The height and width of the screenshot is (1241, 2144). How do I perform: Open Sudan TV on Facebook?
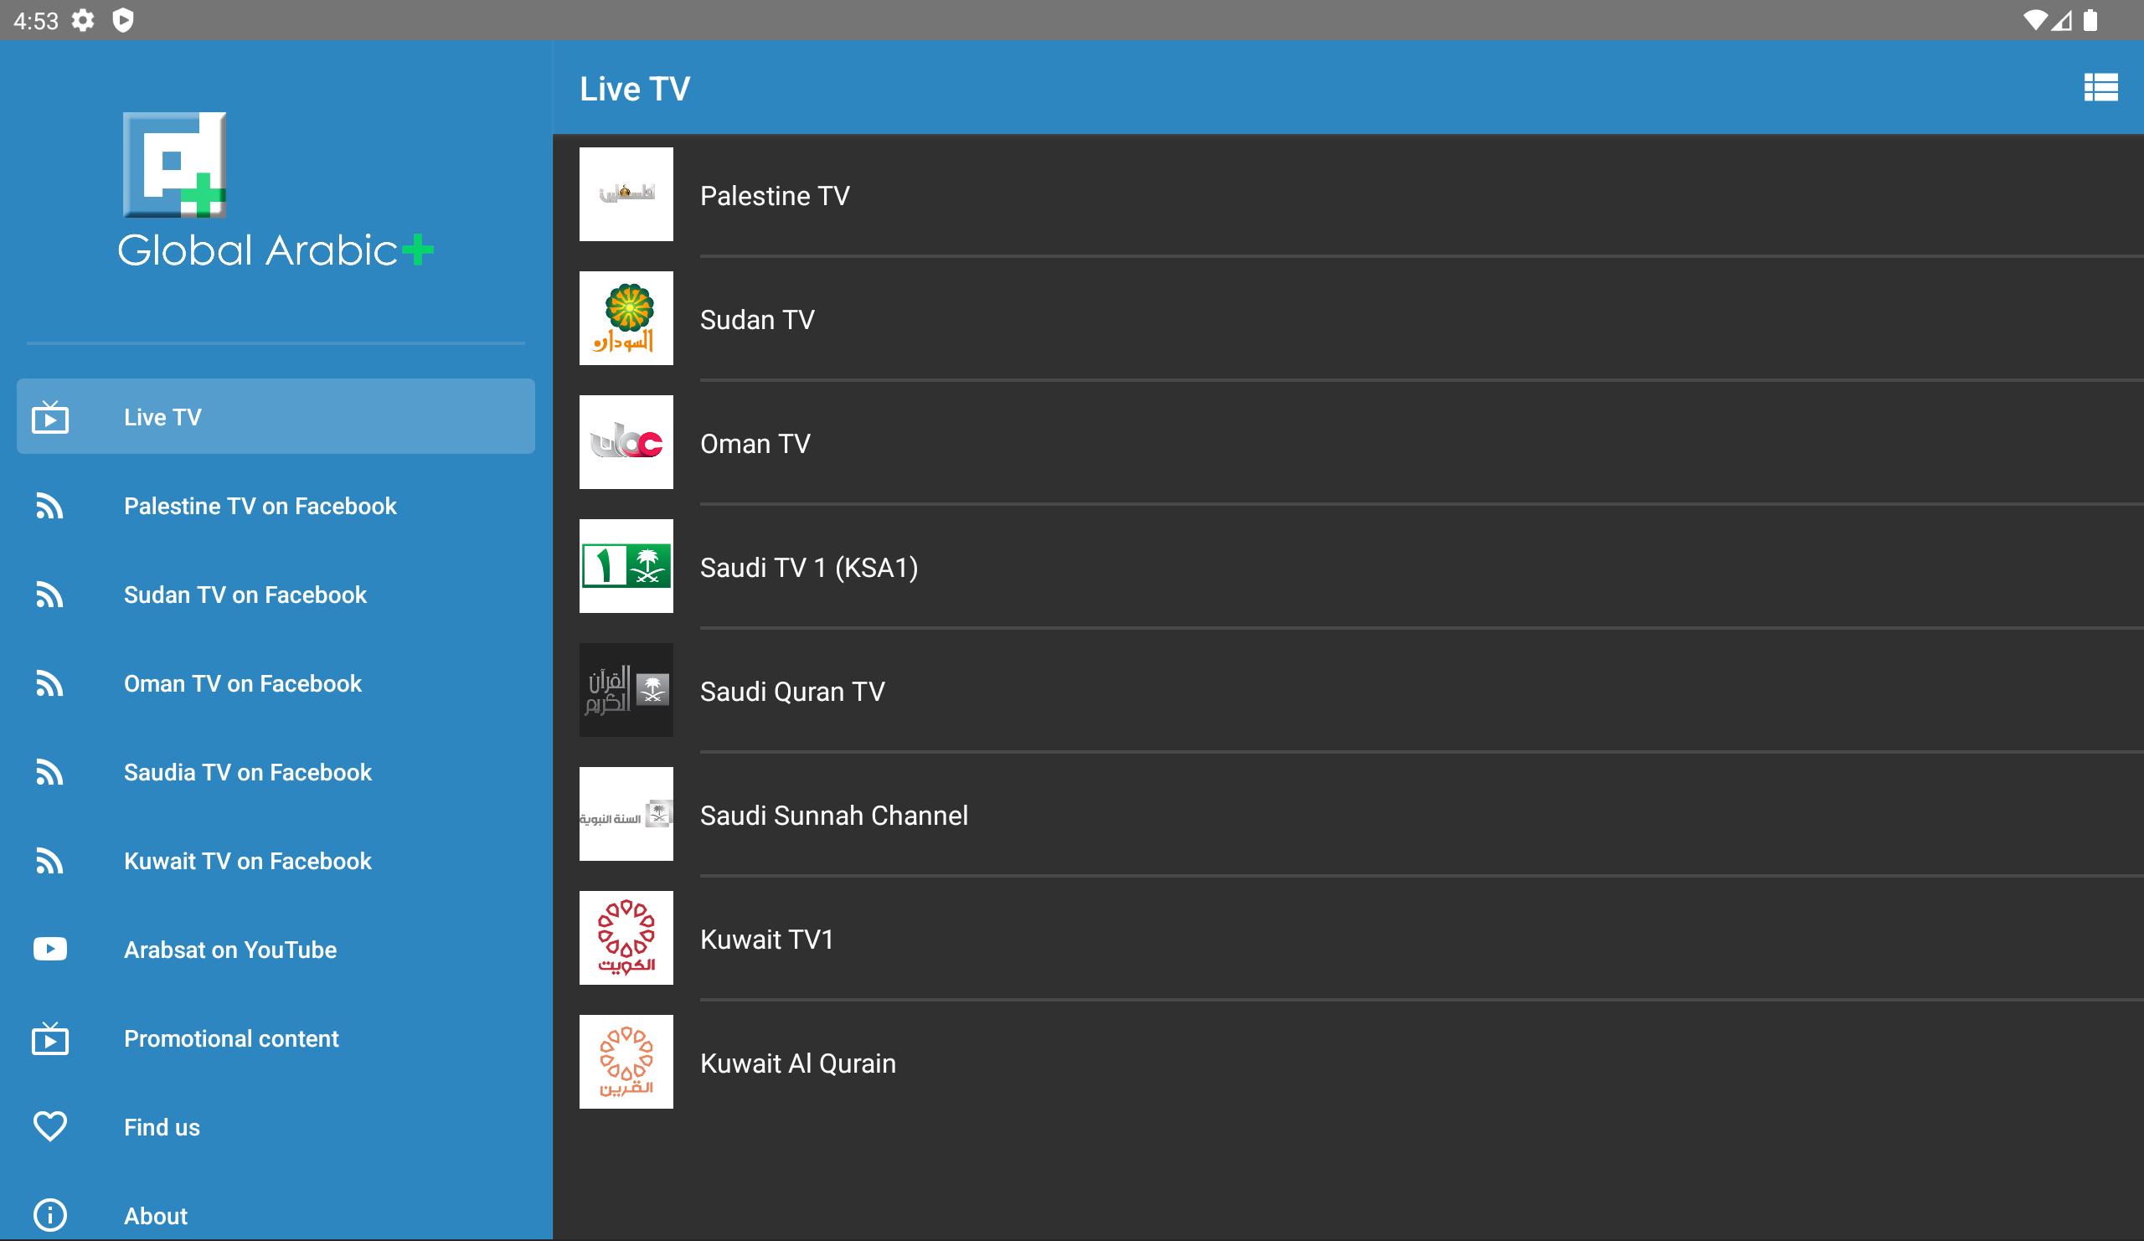pyautogui.click(x=276, y=595)
